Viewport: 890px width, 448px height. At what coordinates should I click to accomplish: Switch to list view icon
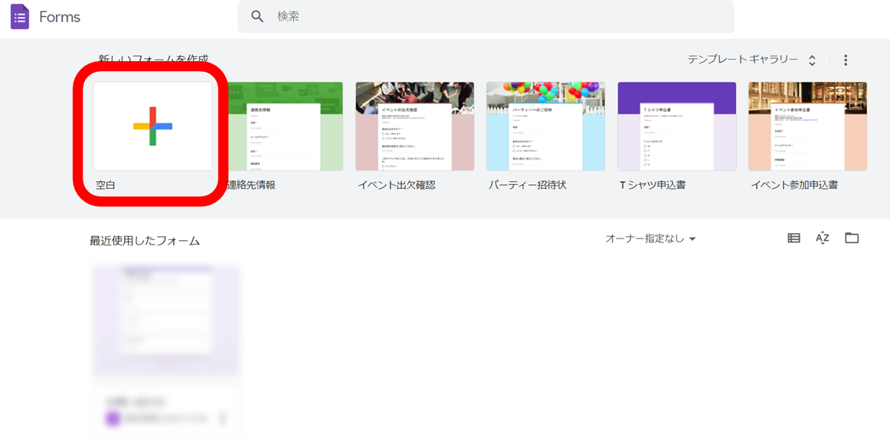(794, 239)
